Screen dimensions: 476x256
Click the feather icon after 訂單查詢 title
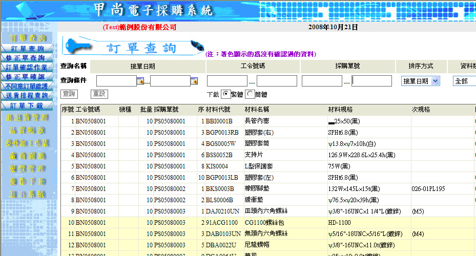coord(196,47)
